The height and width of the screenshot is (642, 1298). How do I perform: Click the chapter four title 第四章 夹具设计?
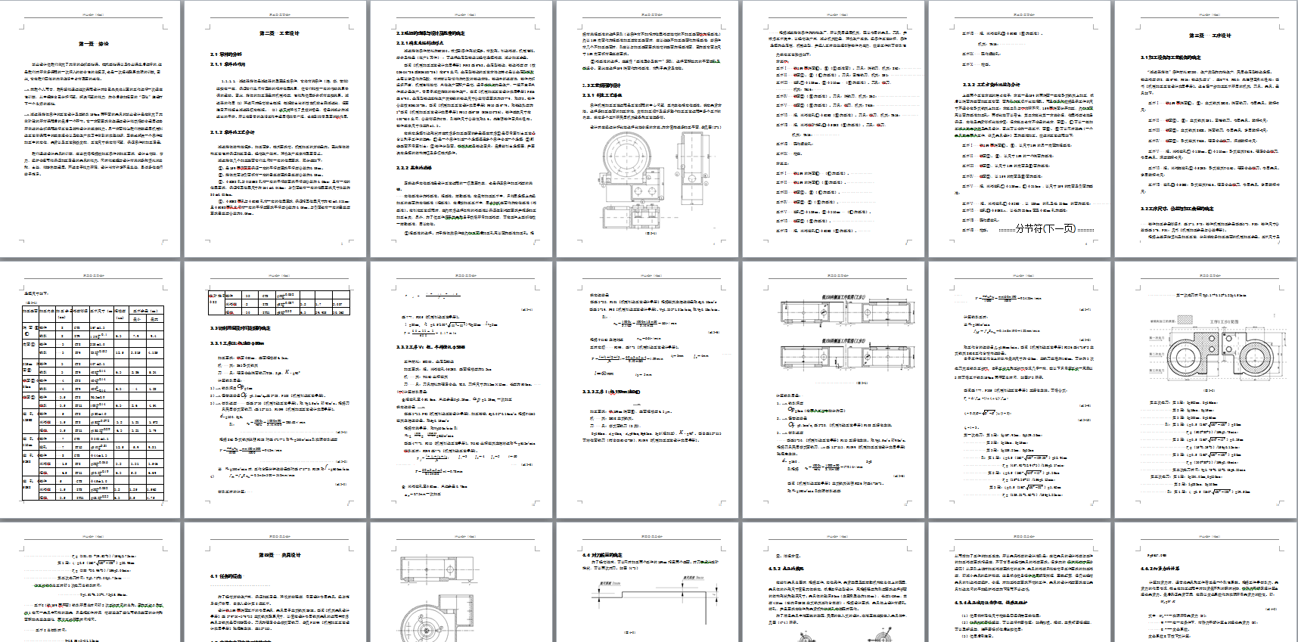pyautogui.click(x=279, y=555)
